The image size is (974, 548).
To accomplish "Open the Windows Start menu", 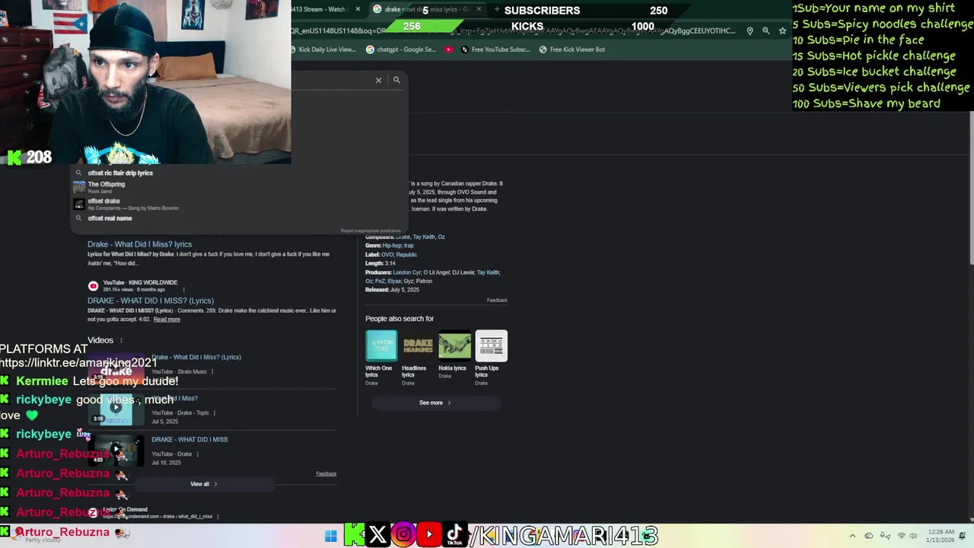I will [x=330, y=536].
